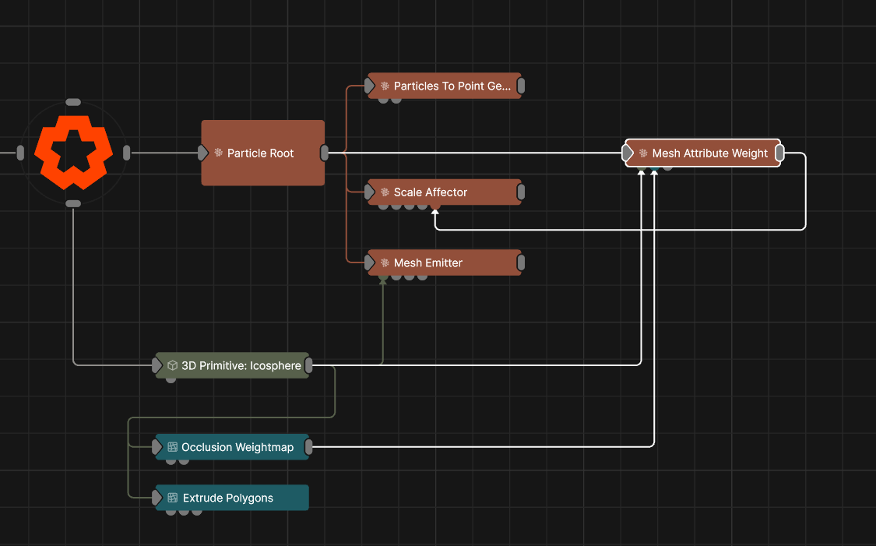Viewport: 876px width, 546px height.
Task: Click the output port of Particle Root
Action: tap(325, 153)
